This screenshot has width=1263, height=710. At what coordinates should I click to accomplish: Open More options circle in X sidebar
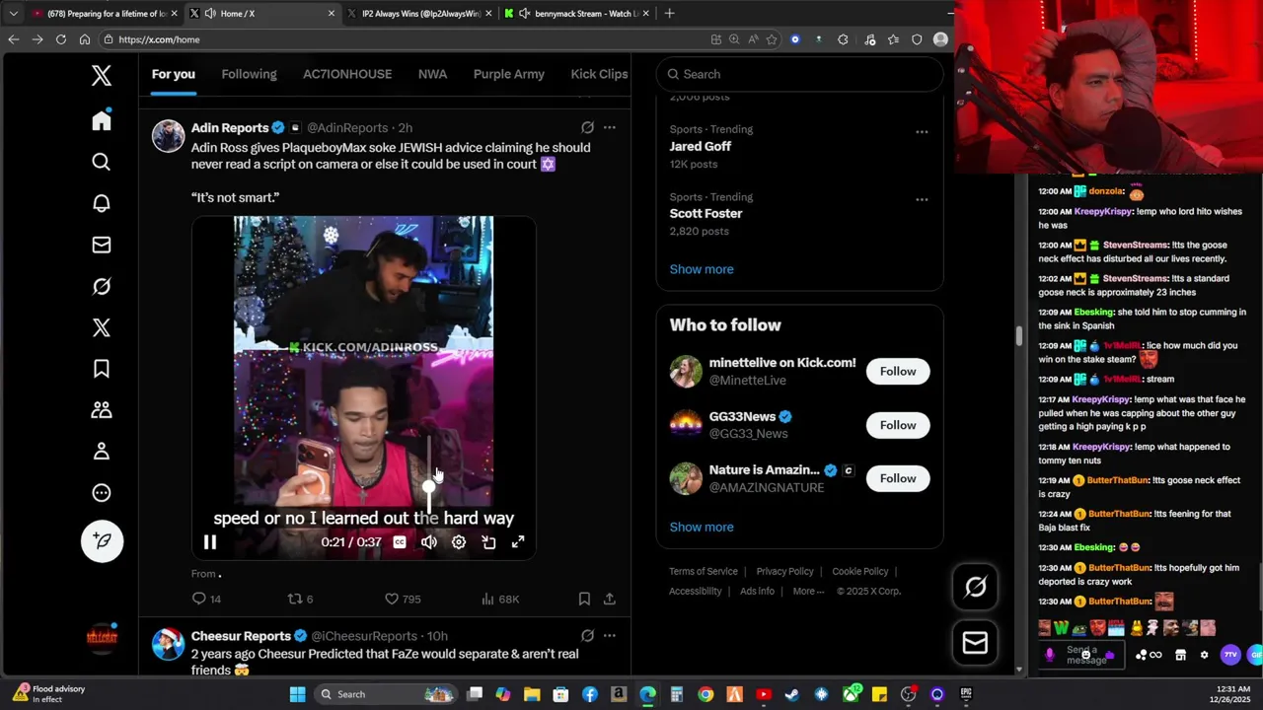[102, 493]
